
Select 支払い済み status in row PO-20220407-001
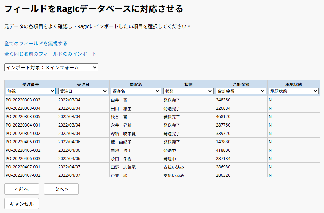174,167
